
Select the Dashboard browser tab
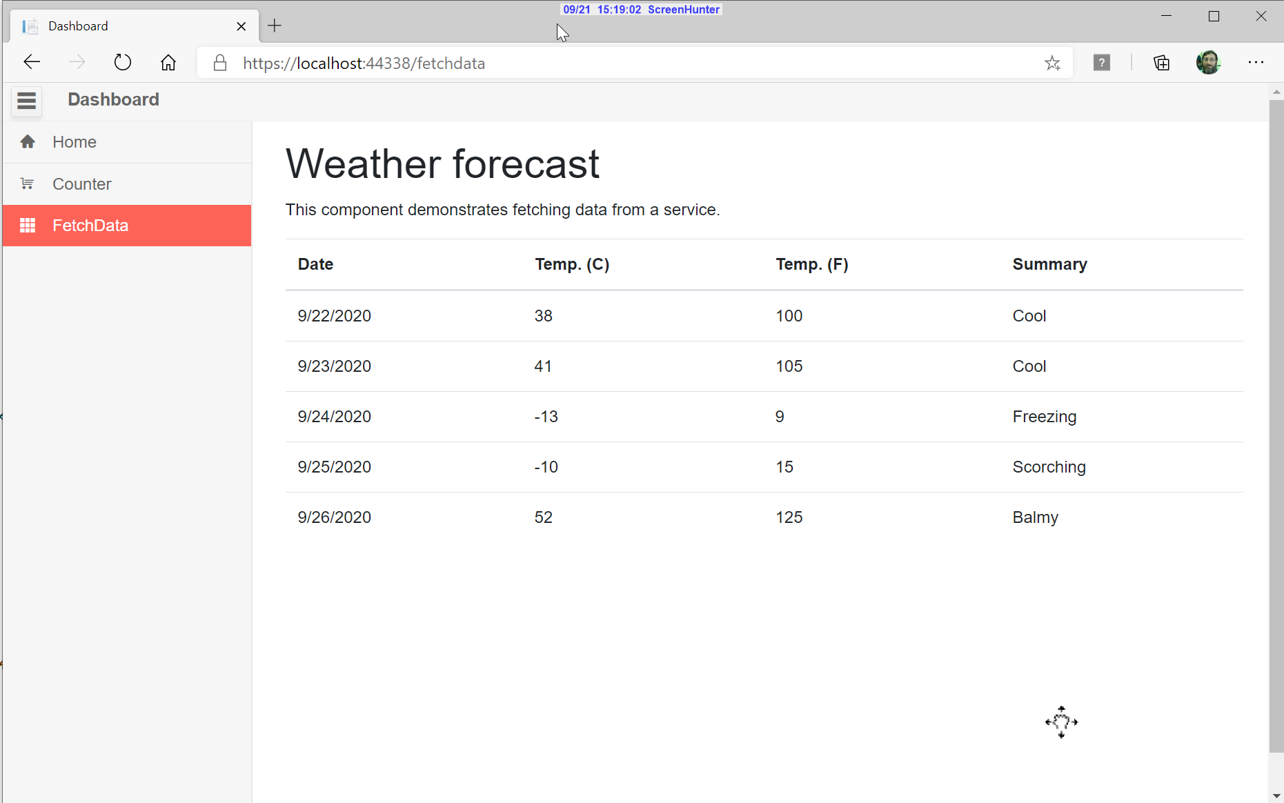(x=135, y=26)
